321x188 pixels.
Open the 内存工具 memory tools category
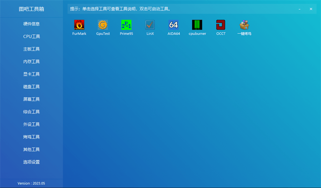click(31, 61)
